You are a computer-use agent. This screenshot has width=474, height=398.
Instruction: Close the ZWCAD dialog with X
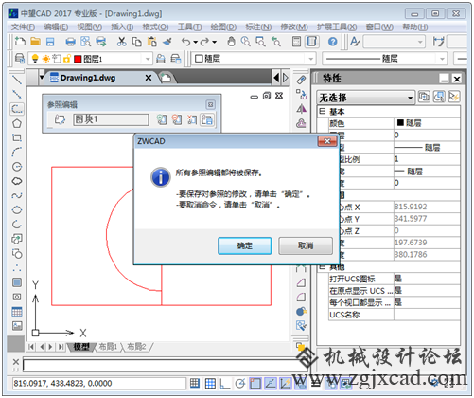327,141
